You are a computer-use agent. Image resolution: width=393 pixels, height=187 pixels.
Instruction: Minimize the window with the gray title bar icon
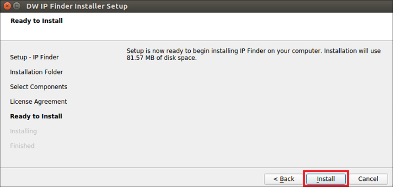17,5
